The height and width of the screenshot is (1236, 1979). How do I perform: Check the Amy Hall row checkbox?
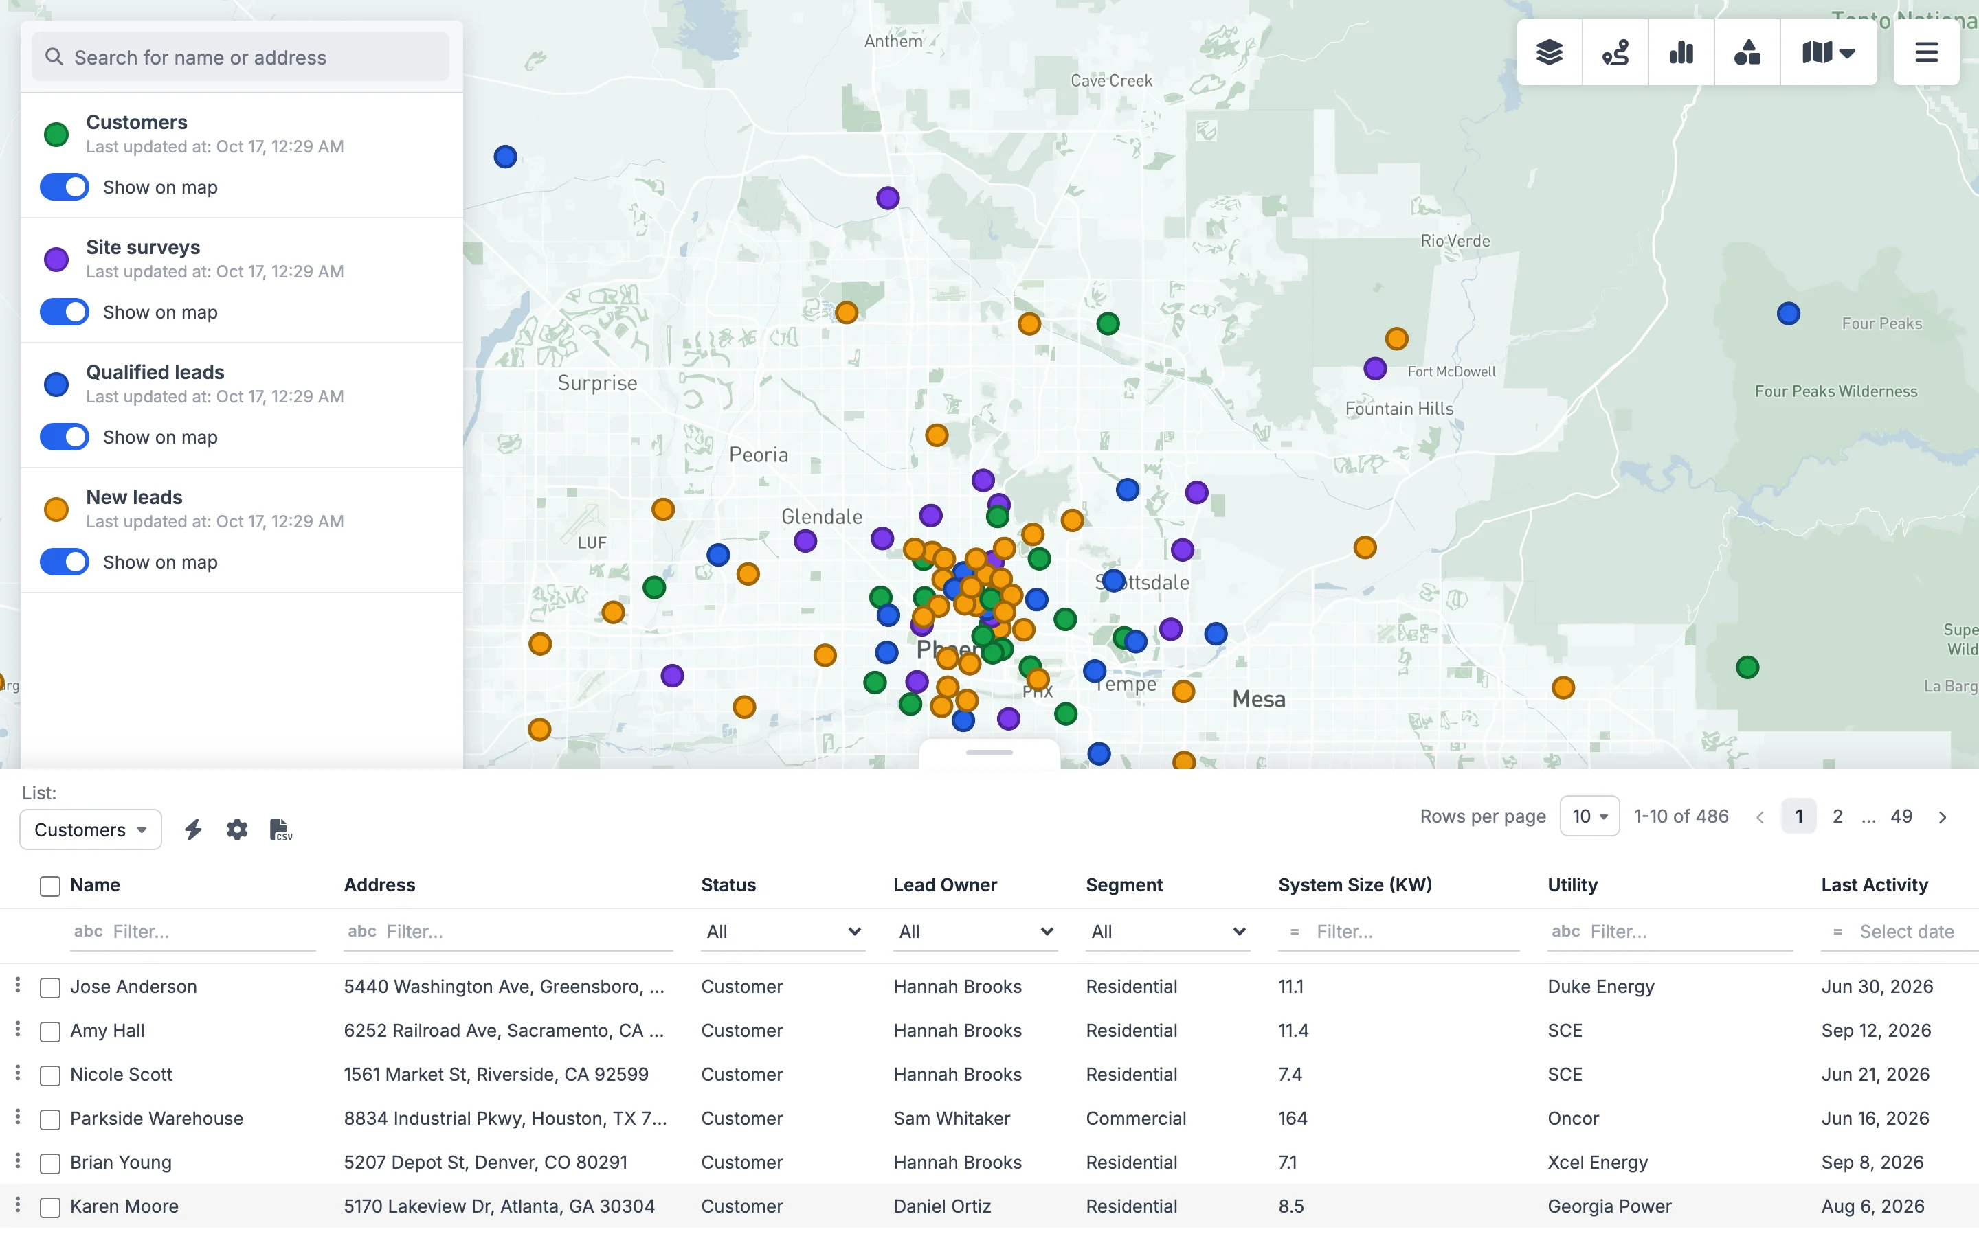click(x=50, y=1031)
